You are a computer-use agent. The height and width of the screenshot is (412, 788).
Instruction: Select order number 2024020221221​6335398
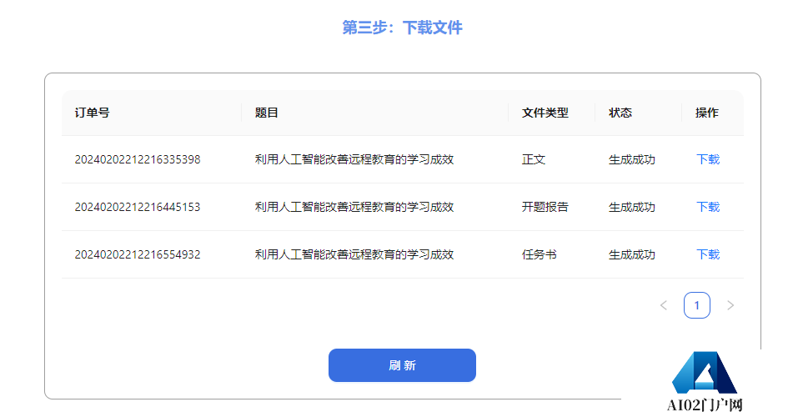coord(138,159)
